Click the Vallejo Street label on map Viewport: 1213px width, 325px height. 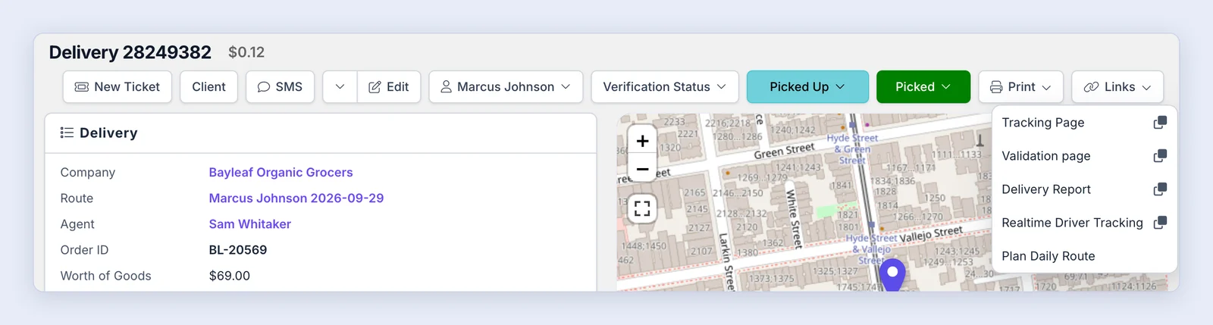(931, 233)
